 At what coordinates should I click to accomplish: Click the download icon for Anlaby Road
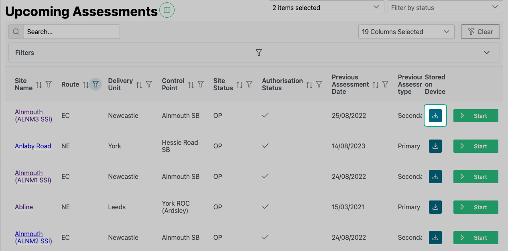[x=435, y=146]
